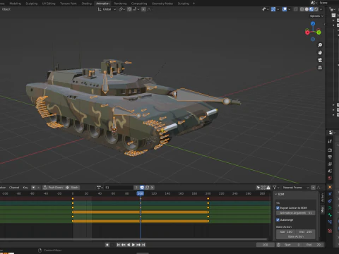Open Global transform orientation dropdown
Viewport: 339px width, 254px height.
pyautogui.click(x=107, y=9)
